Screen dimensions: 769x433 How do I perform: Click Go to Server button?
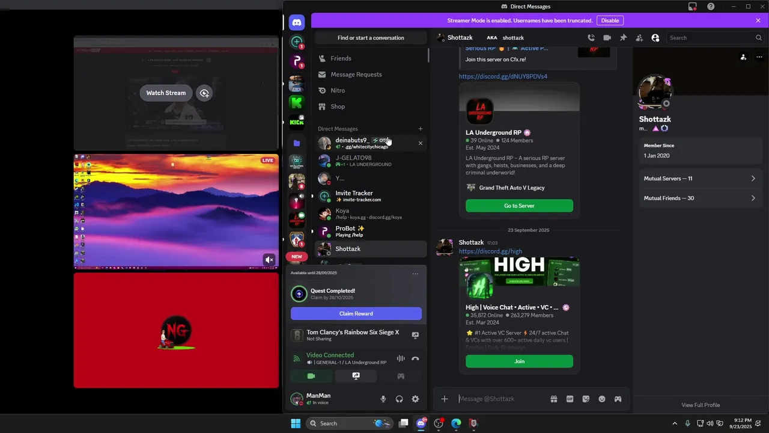519,206
